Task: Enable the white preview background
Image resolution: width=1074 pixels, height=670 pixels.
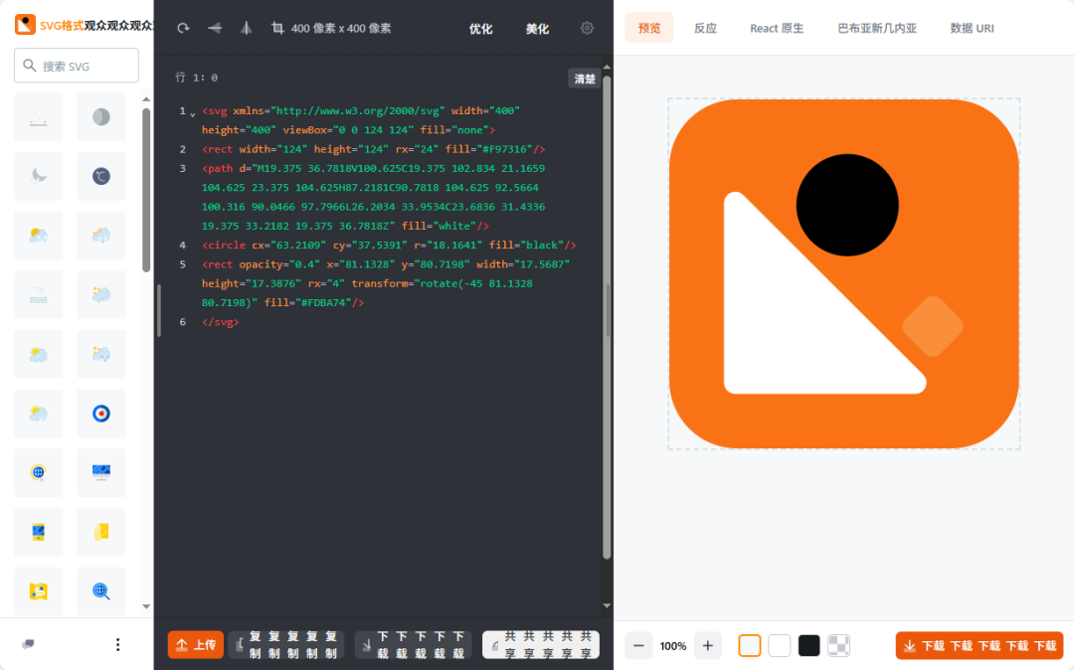Action: pyautogui.click(x=779, y=645)
